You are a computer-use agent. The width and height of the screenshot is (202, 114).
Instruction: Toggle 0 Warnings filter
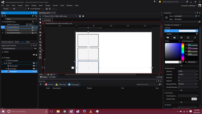61,84
